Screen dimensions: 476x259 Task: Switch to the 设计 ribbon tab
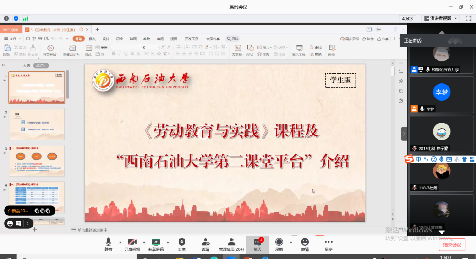tap(106, 38)
